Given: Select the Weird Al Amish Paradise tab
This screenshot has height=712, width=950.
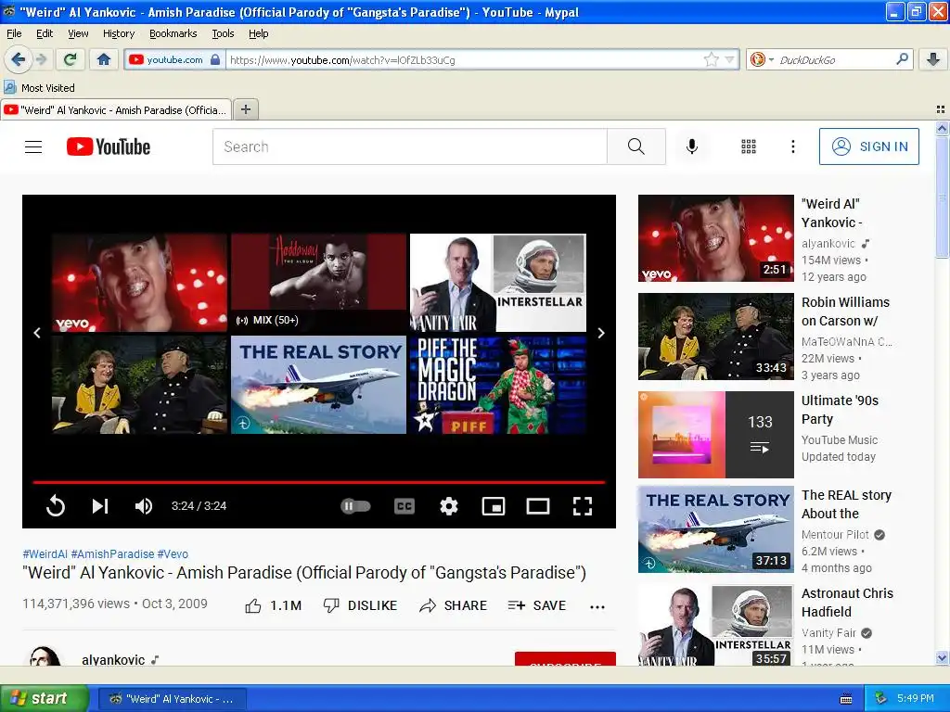Looking at the screenshot, I should coord(116,109).
